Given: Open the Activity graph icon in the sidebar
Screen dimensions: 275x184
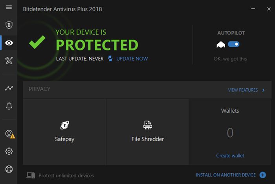Looking at the screenshot, I should coord(9,88).
